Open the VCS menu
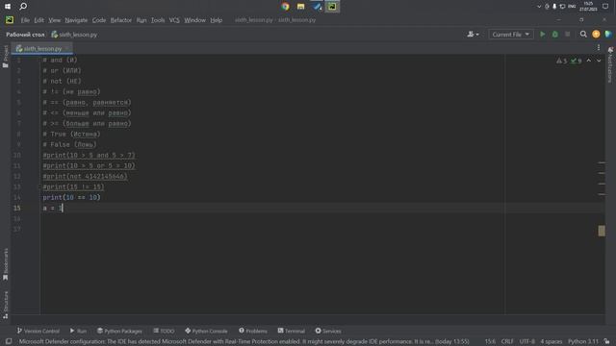This screenshot has height=346, width=616. click(x=174, y=20)
